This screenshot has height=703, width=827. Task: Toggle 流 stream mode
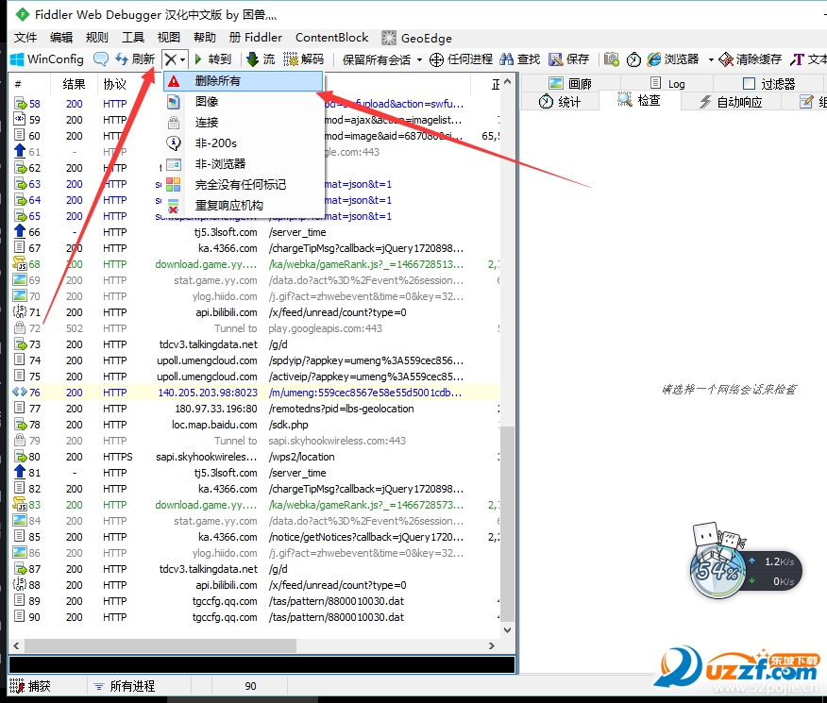tap(262, 59)
